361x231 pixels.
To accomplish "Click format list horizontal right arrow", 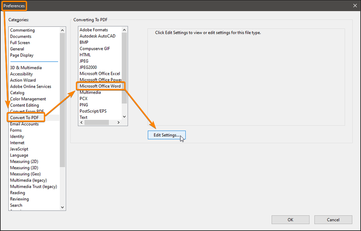I will [119, 122].
